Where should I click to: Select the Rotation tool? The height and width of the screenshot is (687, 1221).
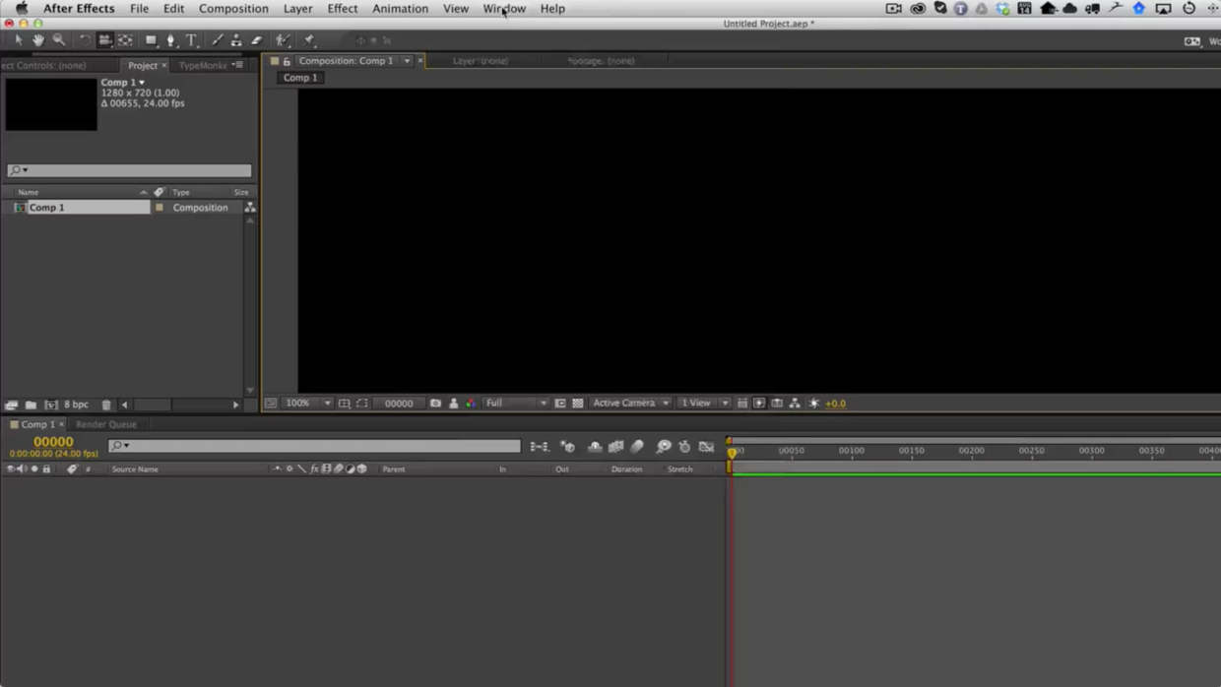click(85, 40)
